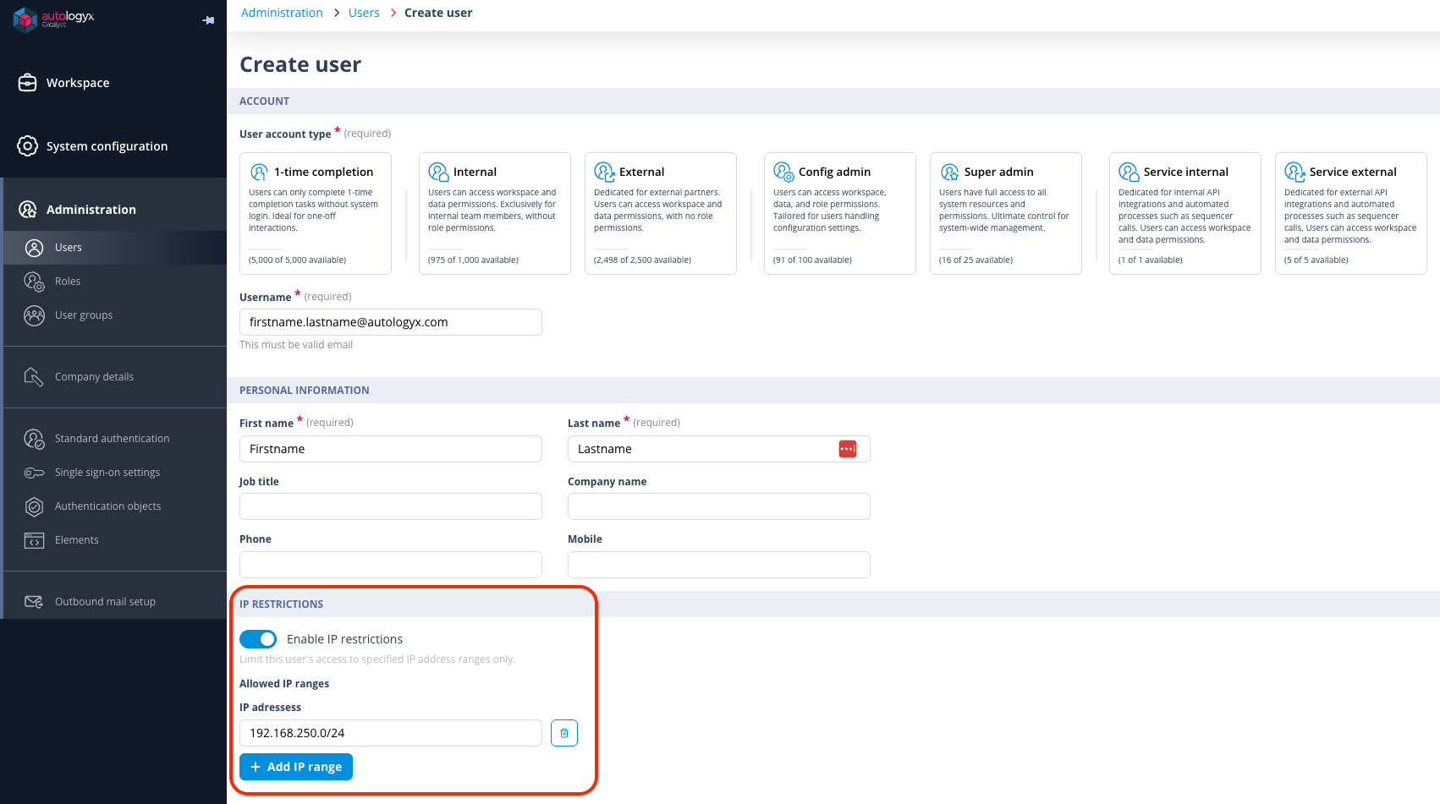
Task: Click the Job title field
Action: (391, 506)
